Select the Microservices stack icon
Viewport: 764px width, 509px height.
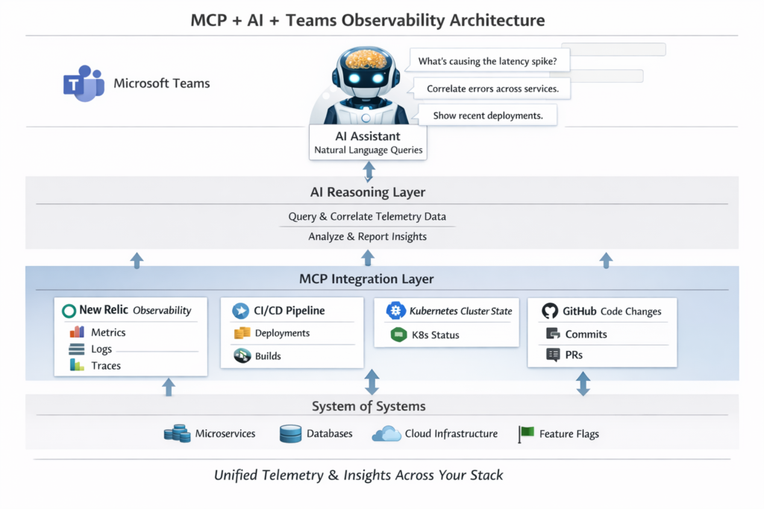pos(177,433)
